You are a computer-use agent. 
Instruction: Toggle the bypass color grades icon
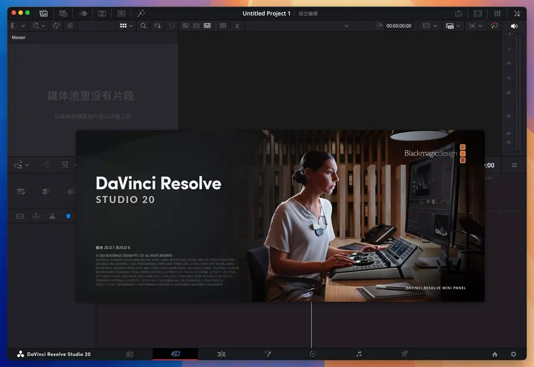pos(494,26)
